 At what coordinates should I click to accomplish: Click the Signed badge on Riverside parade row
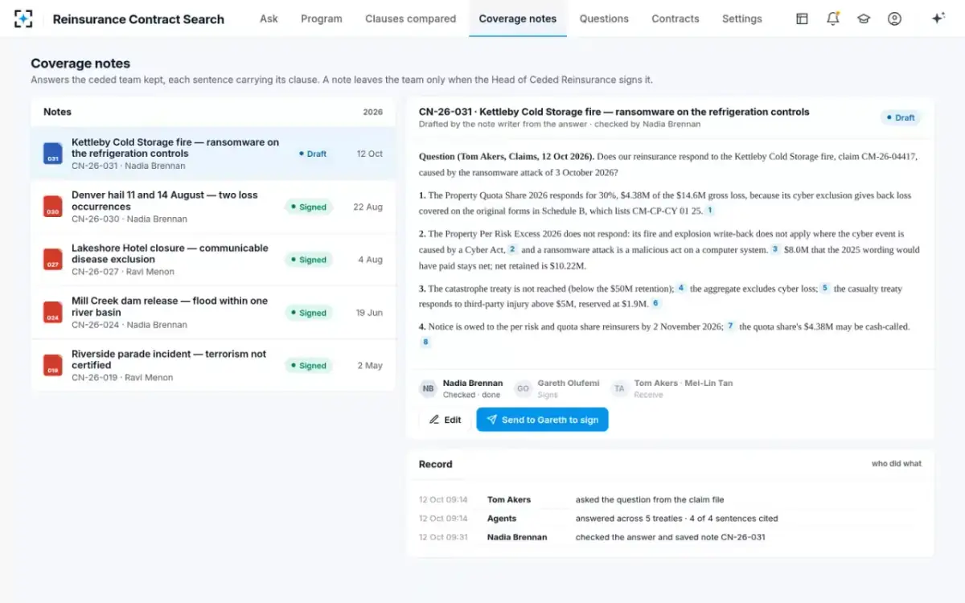(x=309, y=366)
